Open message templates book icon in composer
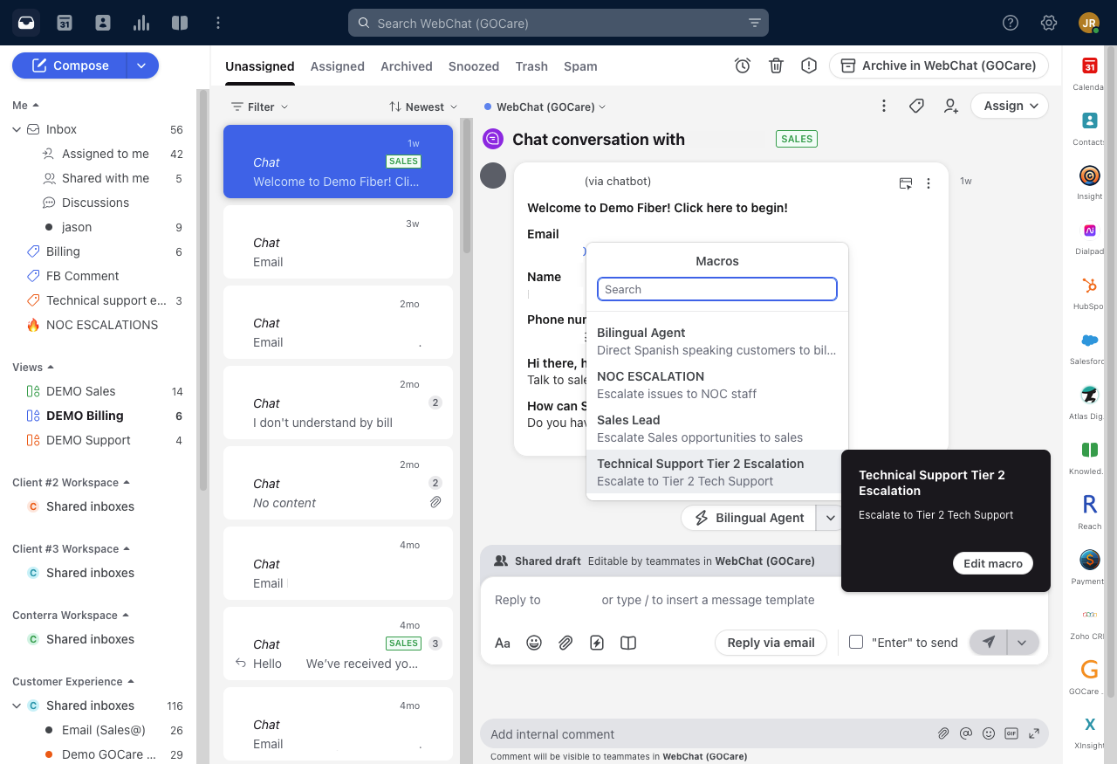 (x=628, y=643)
